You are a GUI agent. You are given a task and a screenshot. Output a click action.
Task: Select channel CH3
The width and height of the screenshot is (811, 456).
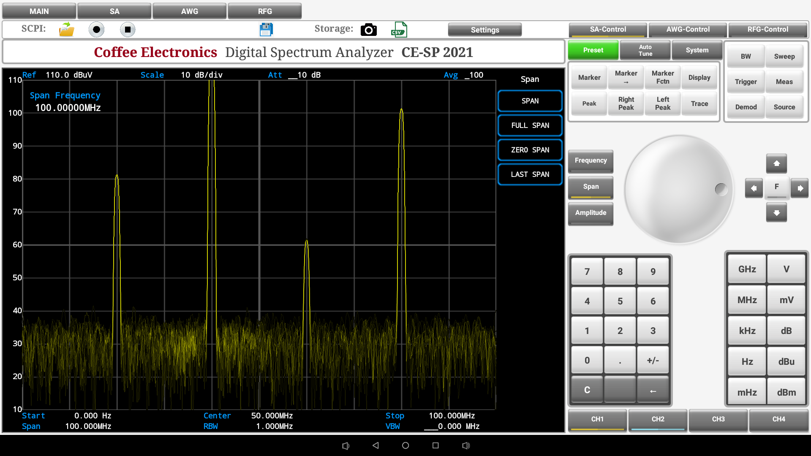[x=718, y=419]
